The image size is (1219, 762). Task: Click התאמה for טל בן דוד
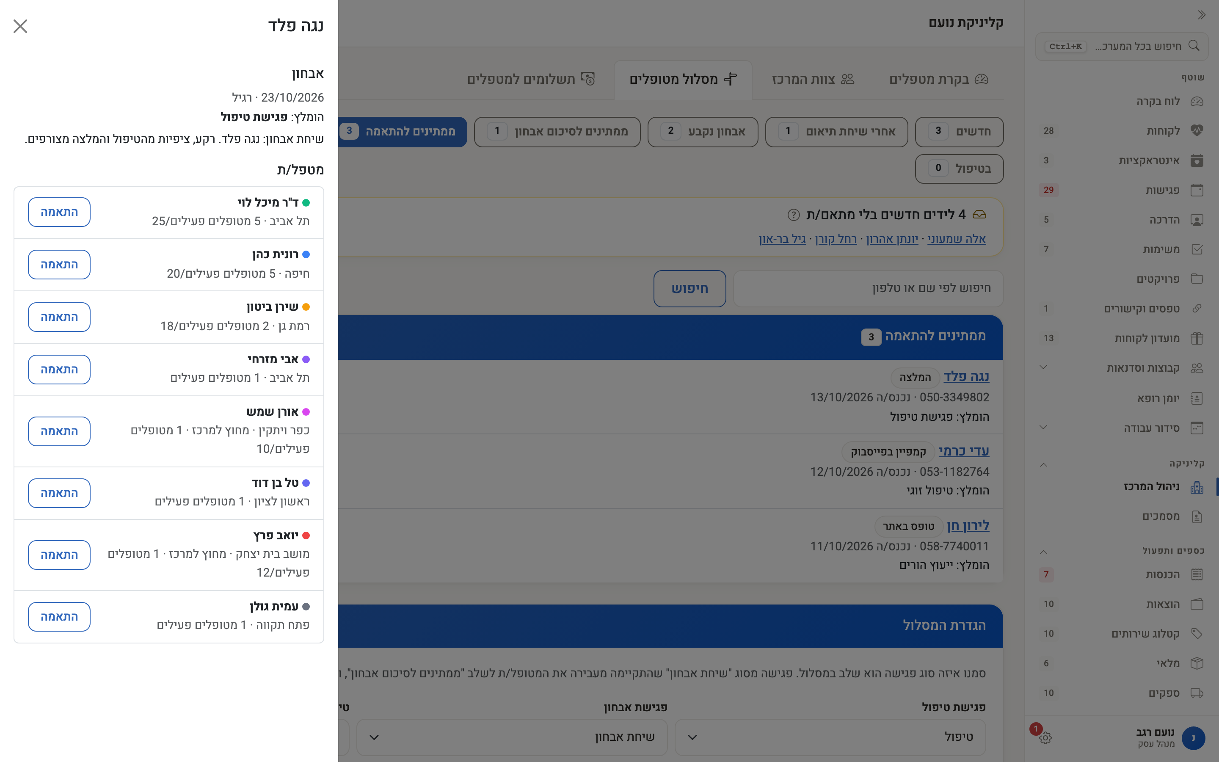(x=59, y=493)
